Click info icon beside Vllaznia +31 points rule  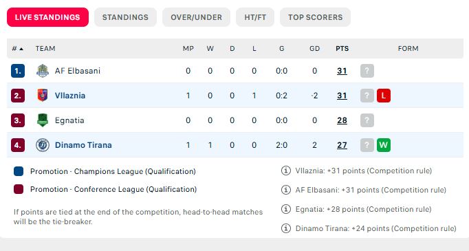[x=286, y=171]
